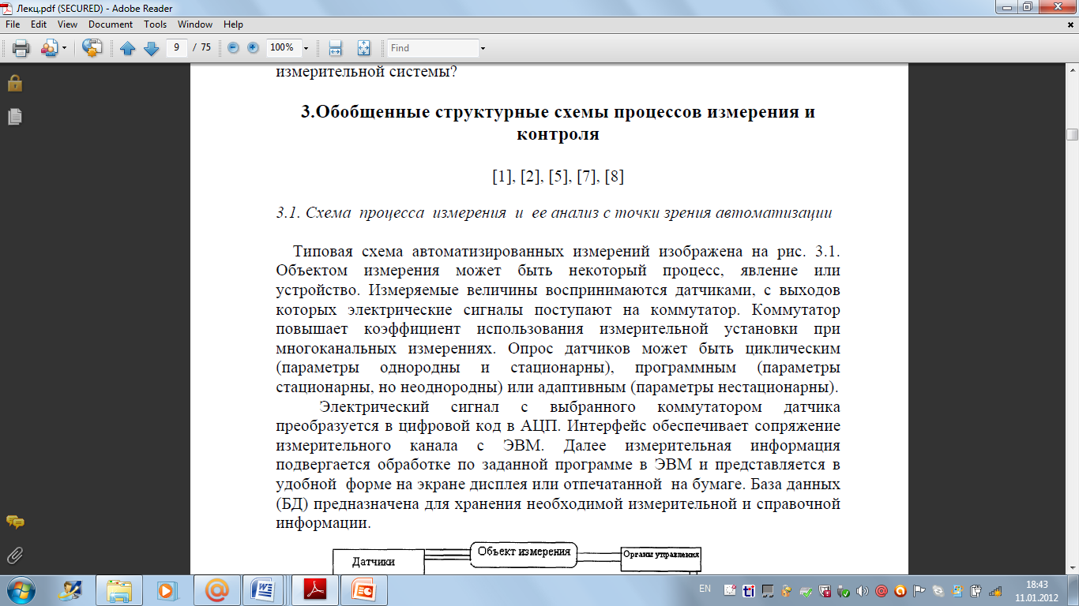This screenshot has height=606, width=1079.
Task: Open Windows Explorer folder from taskbar
Action: coord(119,590)
